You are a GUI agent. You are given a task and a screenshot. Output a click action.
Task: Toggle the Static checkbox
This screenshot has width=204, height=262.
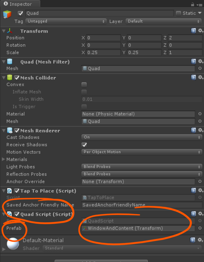pyautogui.click(x=178, y=13)
